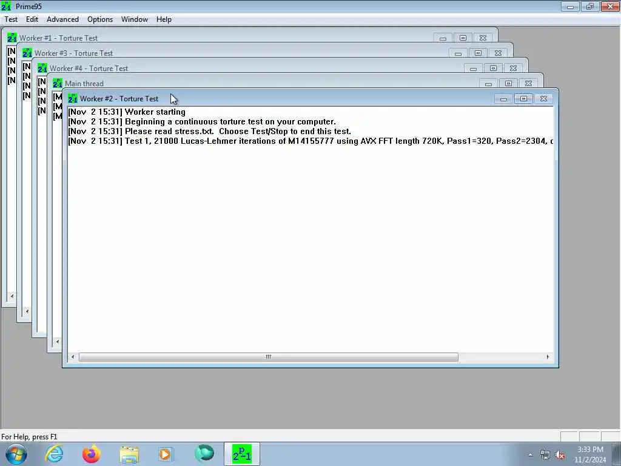Viewport: 621px width, 466px height.
Task: Minimize the Worker #4 window
Action: (473, 69)
